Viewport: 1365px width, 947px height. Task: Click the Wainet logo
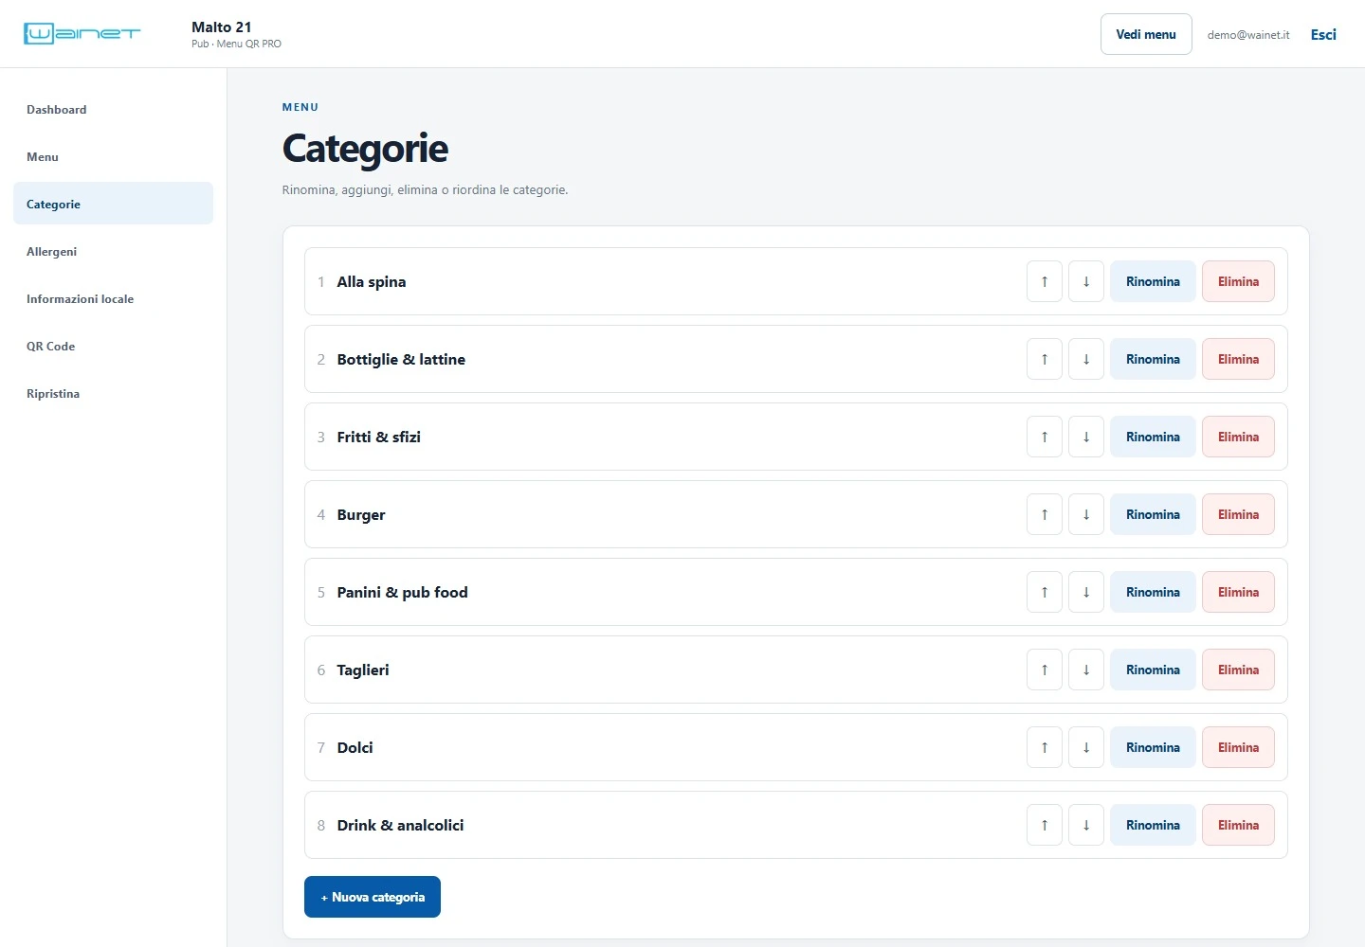pos(82,34)
